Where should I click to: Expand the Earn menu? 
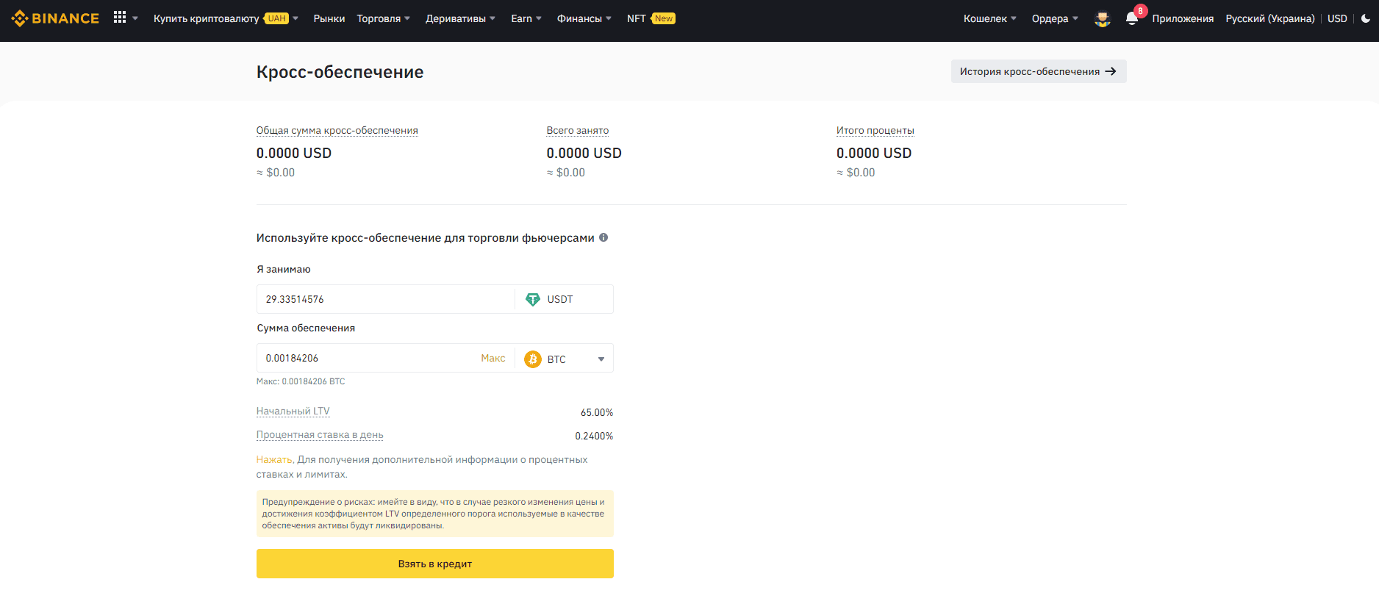526,18
